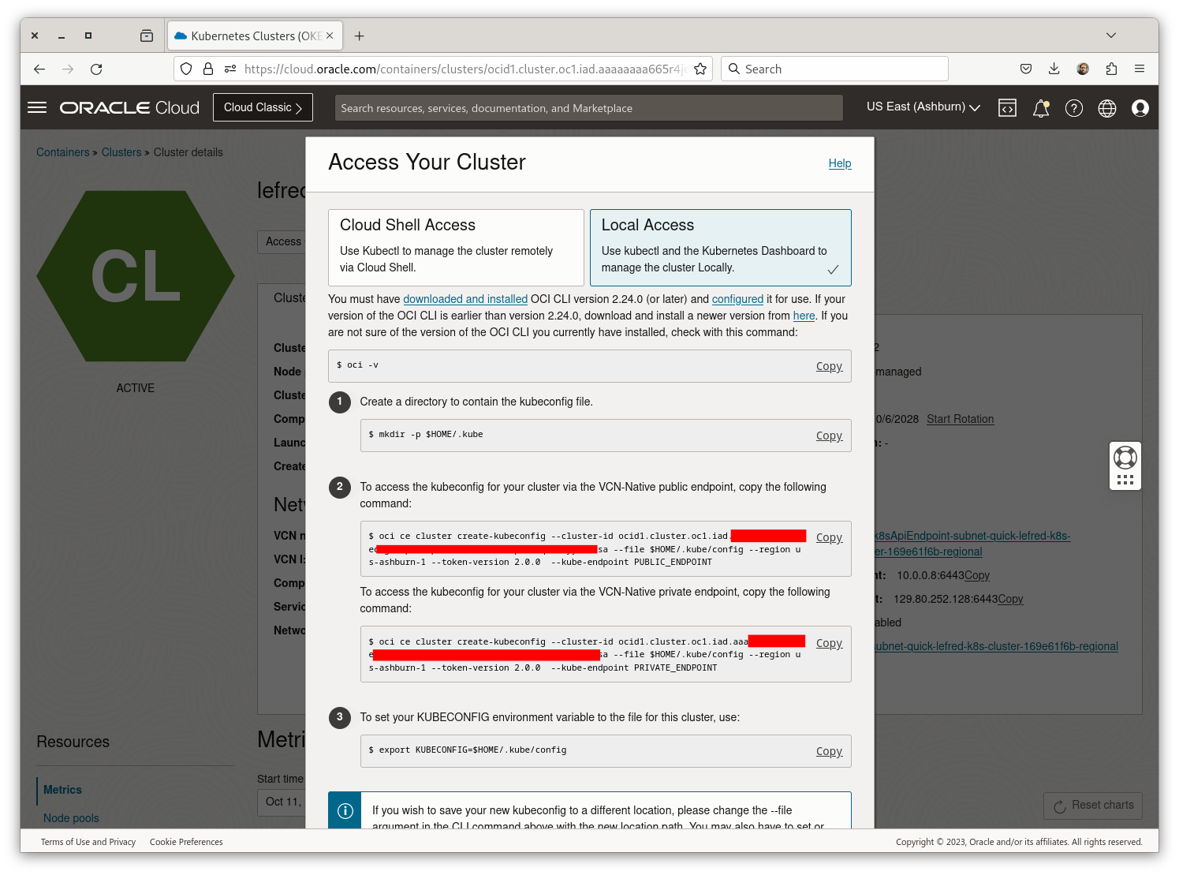Select the Cloud Shell Access option
Viewport: 1179px width, 875px height.
click(x=455, y=247)
